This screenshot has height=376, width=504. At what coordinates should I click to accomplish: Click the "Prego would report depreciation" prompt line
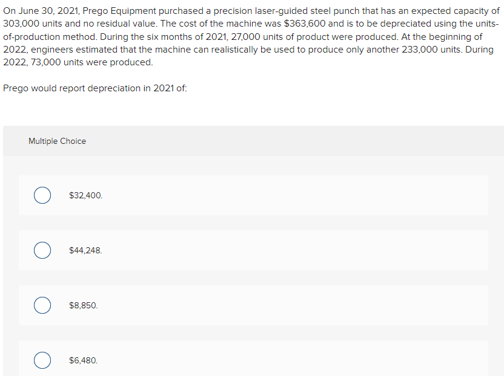click(95, 88)
